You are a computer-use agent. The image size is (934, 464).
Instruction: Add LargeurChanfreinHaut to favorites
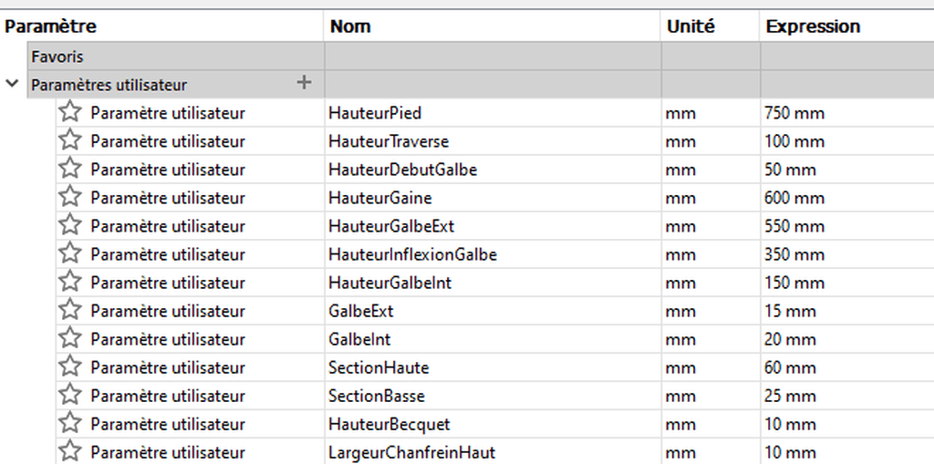click(x=70, y=451)
